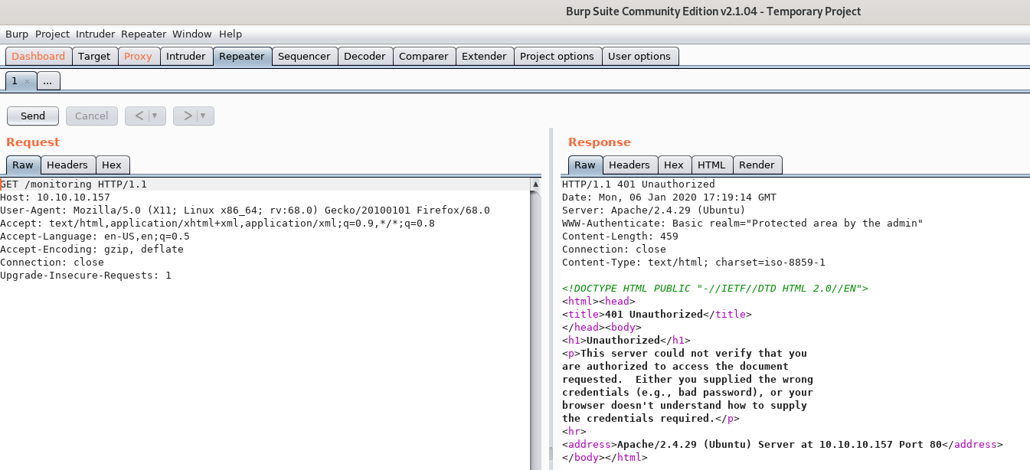Open the Window menu
Image resolution: width=1030 pixels, height=470 pixels.
192,34
